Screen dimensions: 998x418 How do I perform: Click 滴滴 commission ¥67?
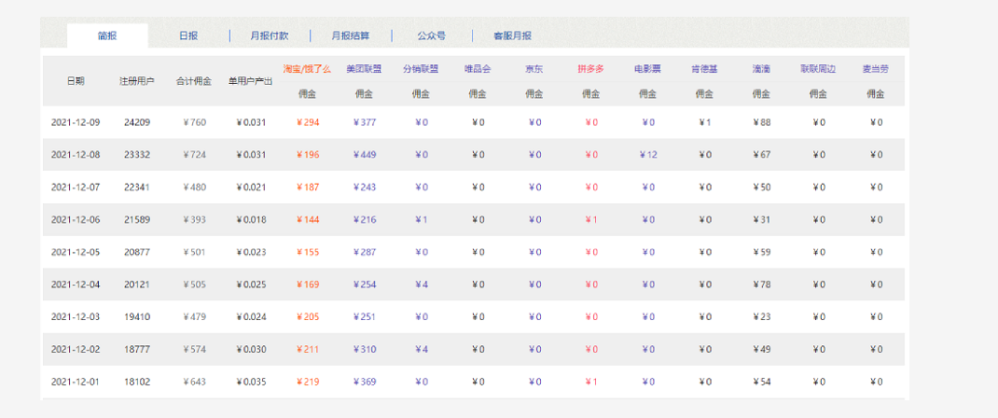pyautogui.click(x=761, y=155)
